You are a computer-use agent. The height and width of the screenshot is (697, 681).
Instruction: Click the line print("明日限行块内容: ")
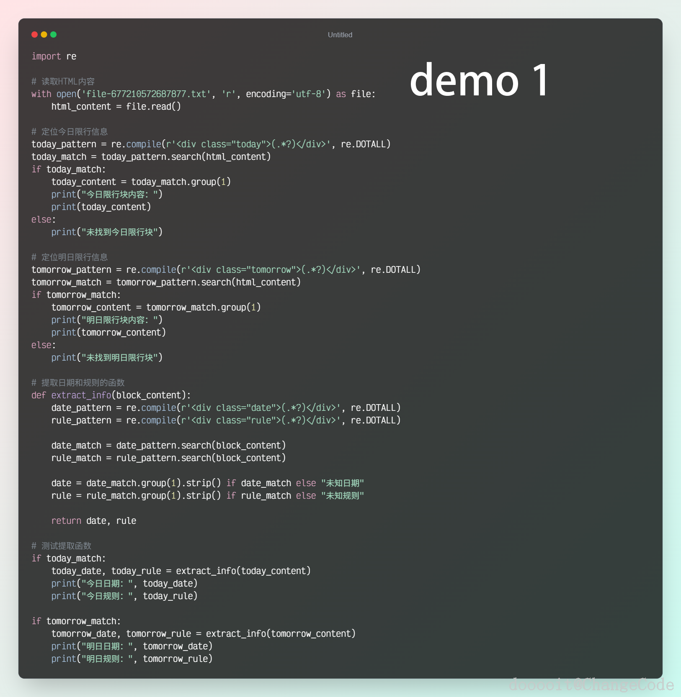pos(107,320)
